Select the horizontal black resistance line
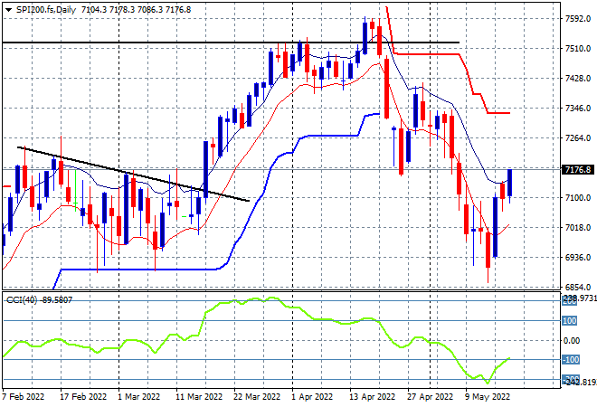This screenshot has width=597, height=407. pyautogui.click(x=231, y=43)
